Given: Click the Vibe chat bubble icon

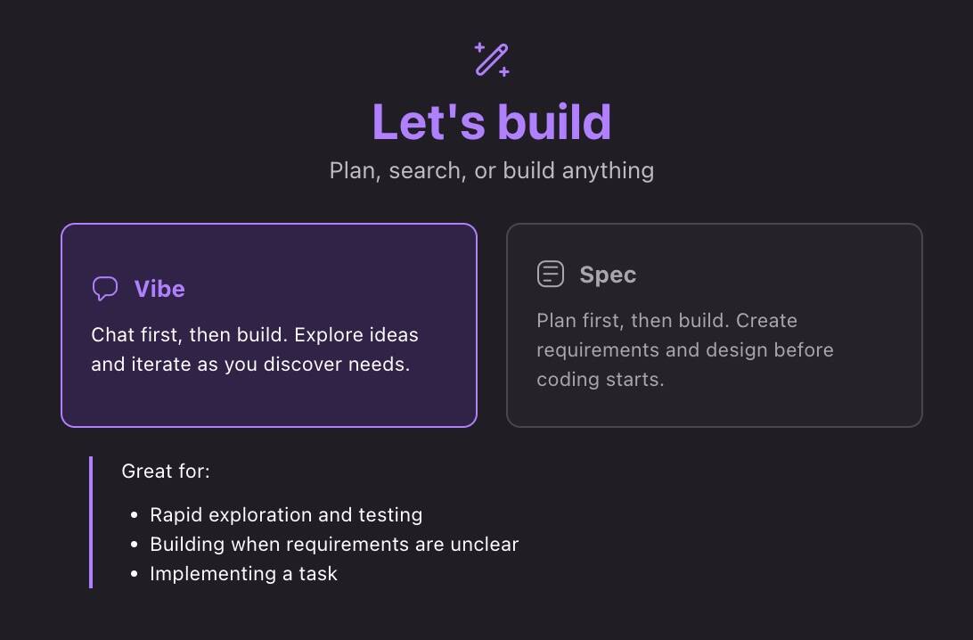Looking at the screenshot, I should 105,289.
